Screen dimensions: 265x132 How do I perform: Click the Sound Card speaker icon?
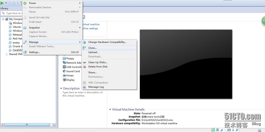(x=64, y=71)
